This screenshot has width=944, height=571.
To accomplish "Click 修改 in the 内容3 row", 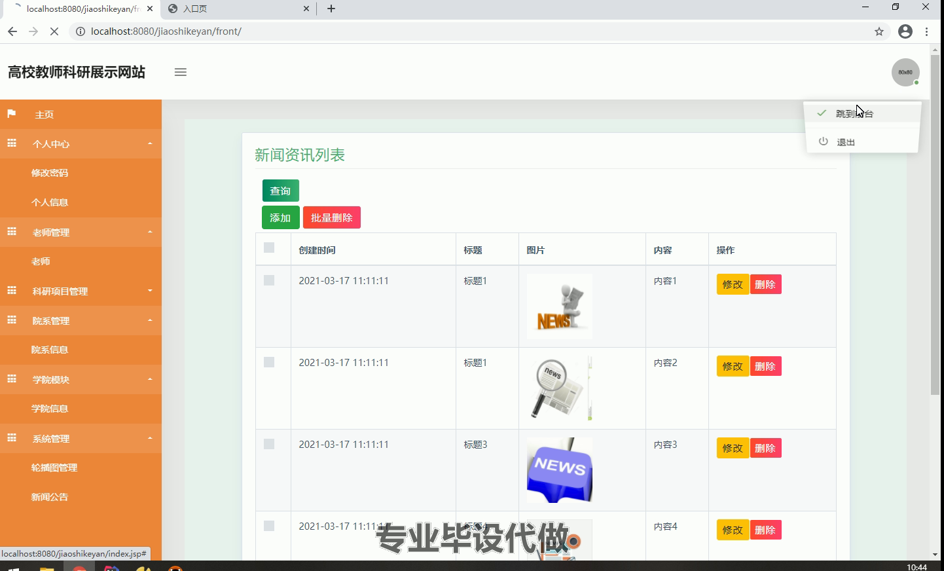I will tap(733, 448).
